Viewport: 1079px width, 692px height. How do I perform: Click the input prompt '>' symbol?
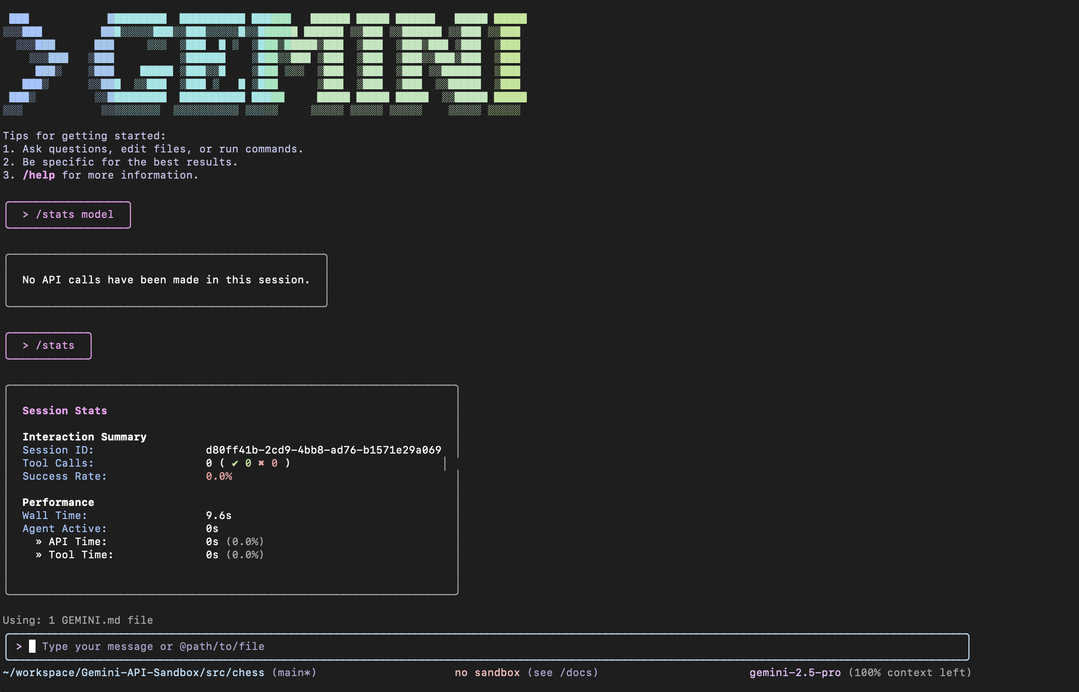(x=19, y=646)
